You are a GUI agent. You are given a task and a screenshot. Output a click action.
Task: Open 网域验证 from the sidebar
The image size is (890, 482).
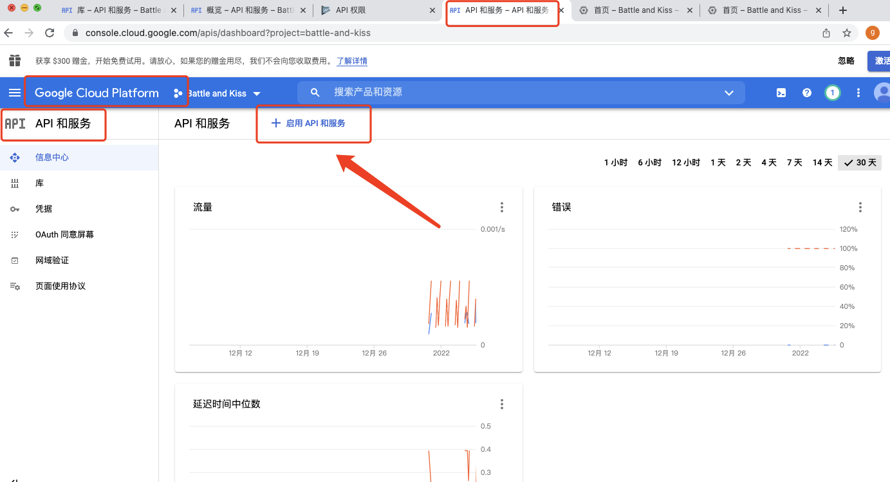(x=51, y=260)
